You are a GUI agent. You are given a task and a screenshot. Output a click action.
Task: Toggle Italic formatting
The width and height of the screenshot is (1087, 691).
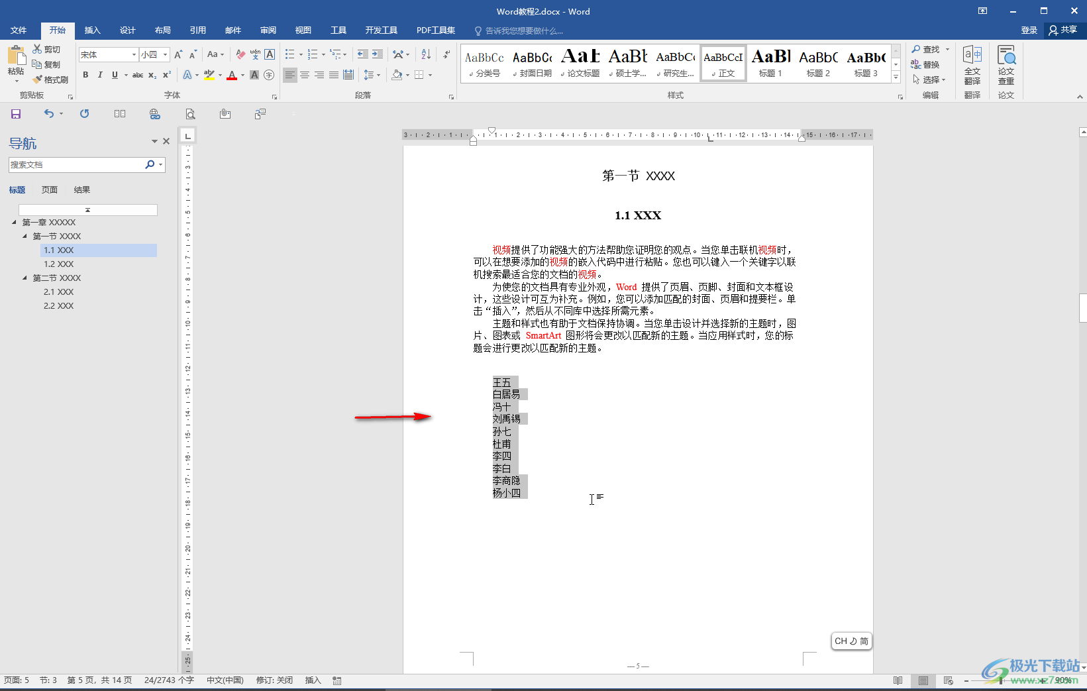pyautogui.click(x=100, y=75)
